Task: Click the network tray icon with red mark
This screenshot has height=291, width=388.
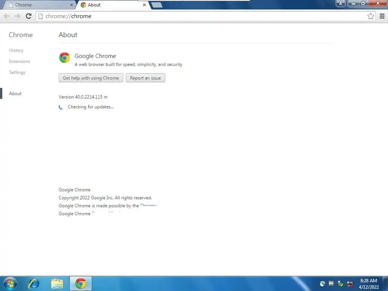Action: tap(350, 284)
